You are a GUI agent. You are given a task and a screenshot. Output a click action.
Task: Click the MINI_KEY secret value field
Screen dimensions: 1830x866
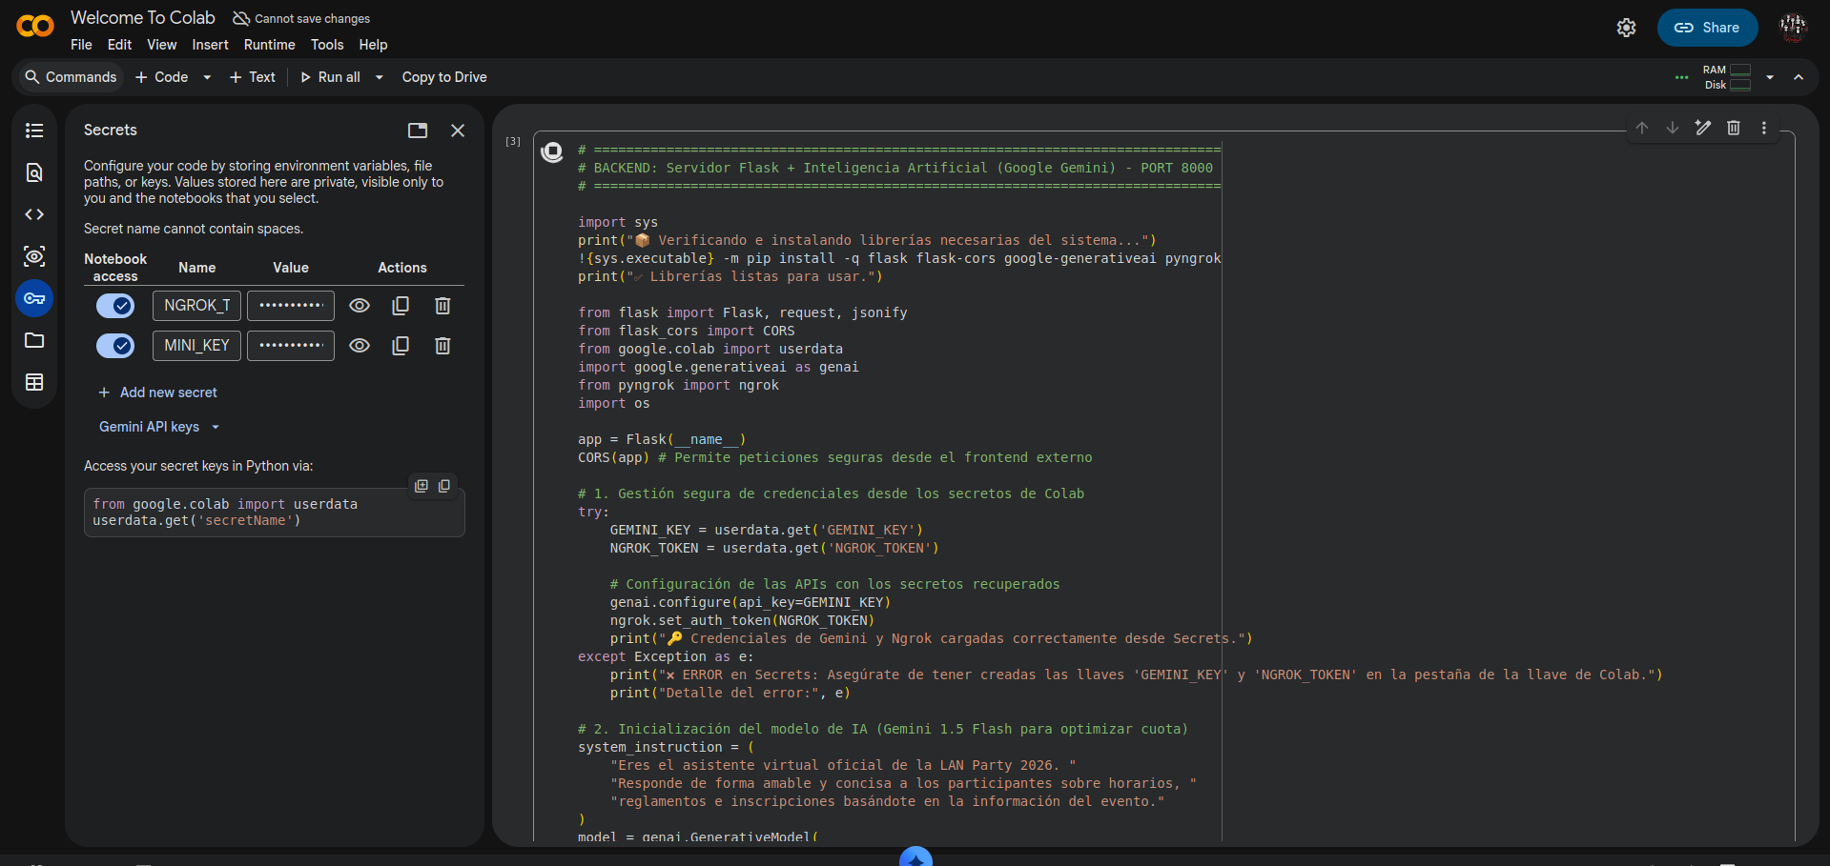(291, 346)
